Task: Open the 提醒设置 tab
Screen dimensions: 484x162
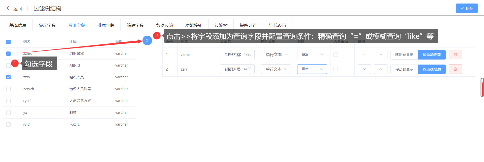Action: (x=248, y=25)
